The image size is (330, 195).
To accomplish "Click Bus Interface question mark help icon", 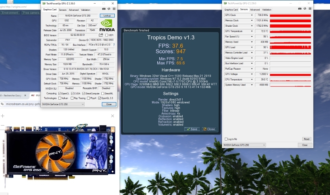I will tap(114, 45).
